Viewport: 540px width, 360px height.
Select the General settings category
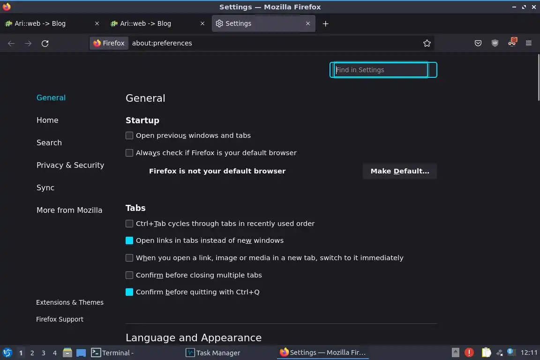(x=51, y=97)
